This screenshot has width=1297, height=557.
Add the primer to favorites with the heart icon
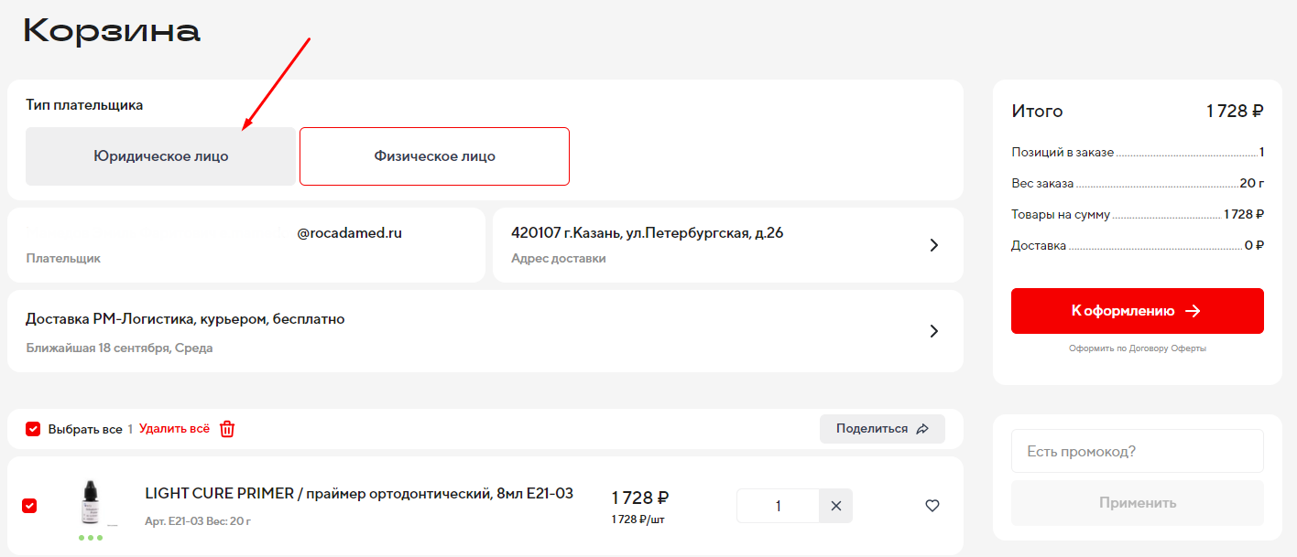coord(932,506)
